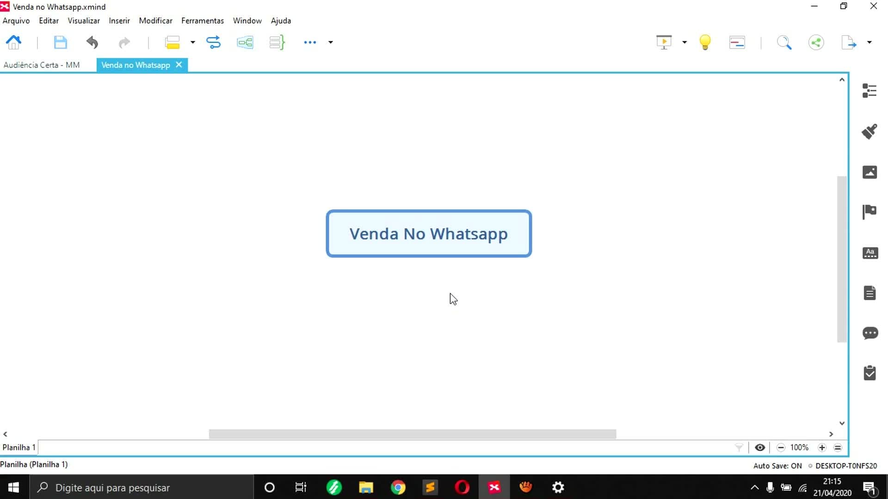Click the scroll right arrow

(831, 434)
